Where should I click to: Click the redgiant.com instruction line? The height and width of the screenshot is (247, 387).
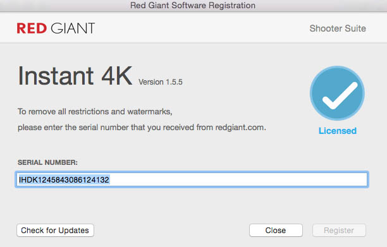(x=142, y=128)
